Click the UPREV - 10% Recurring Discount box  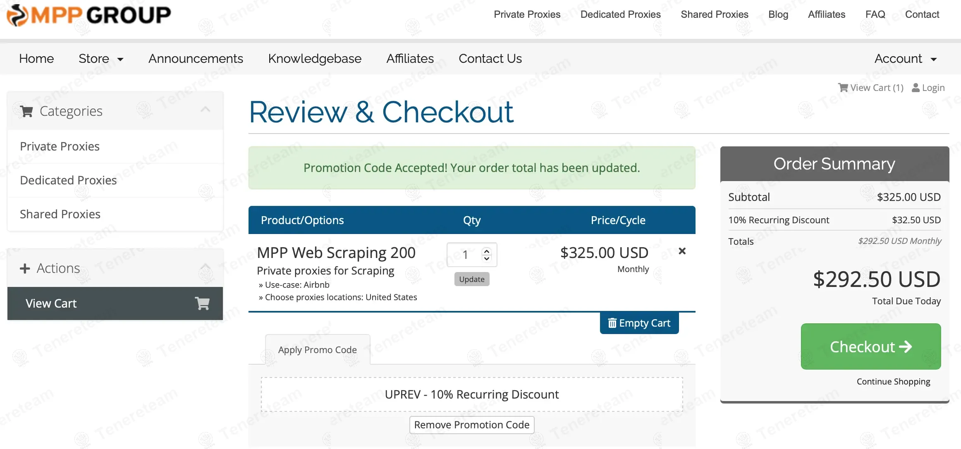(472, 394)
